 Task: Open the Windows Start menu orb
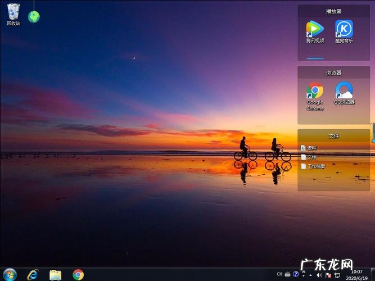10,275
